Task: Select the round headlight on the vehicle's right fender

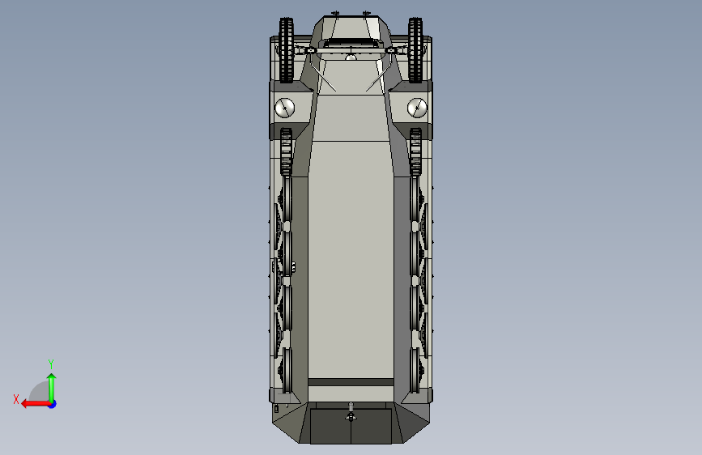Action: (417, 108)
